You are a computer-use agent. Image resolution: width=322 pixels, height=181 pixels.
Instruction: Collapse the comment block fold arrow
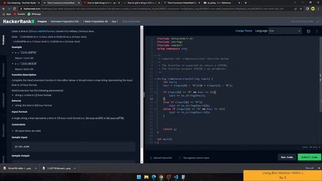click(155, 55)
